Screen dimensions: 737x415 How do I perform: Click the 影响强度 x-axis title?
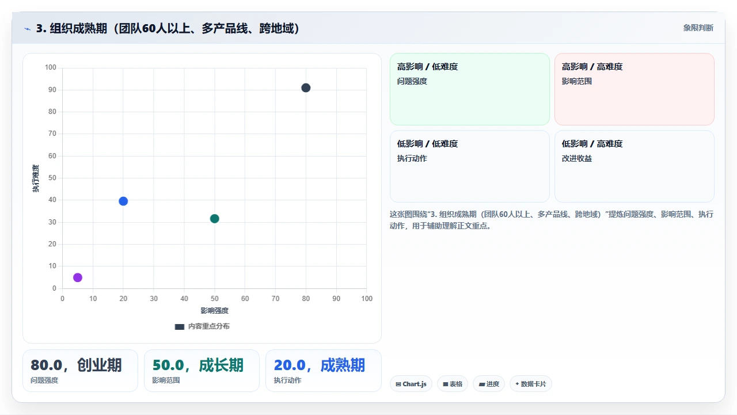tap(215, 311)
